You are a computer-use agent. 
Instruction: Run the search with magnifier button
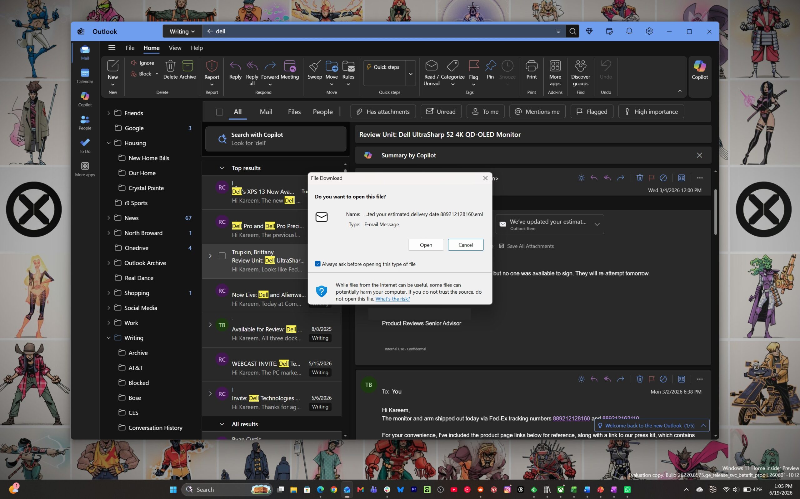[572, 31]
